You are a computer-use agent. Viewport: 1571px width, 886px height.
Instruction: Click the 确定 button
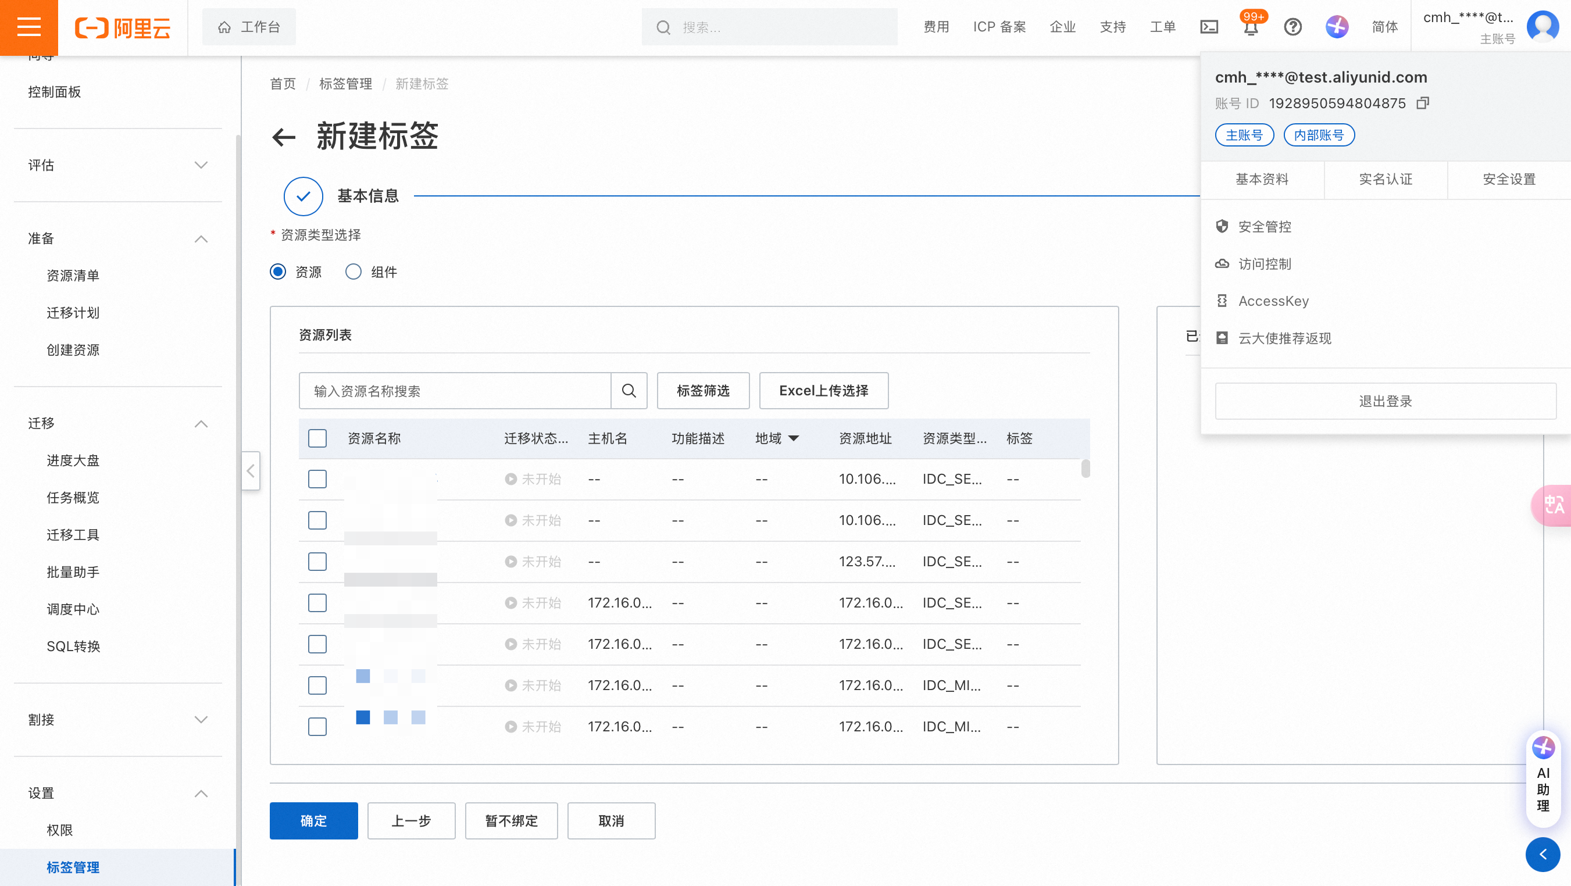pos(313,821)
